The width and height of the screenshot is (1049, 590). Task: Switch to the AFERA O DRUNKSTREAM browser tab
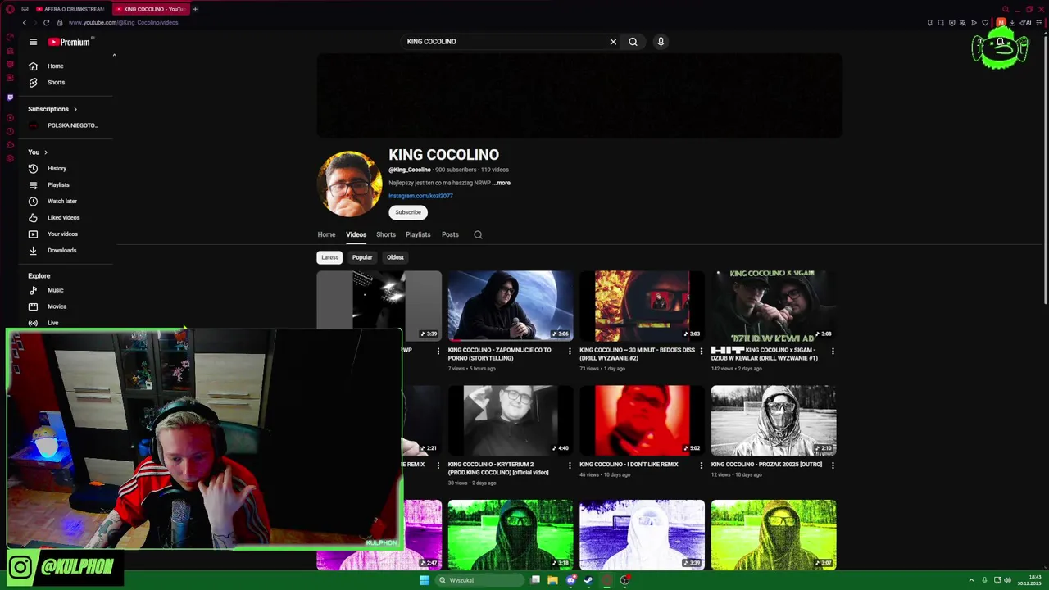(70, 9)
